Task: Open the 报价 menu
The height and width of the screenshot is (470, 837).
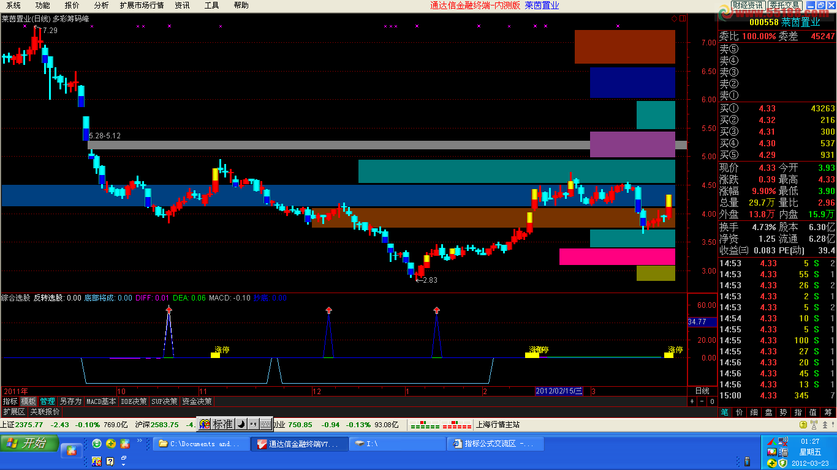Action: click(72, 6)
